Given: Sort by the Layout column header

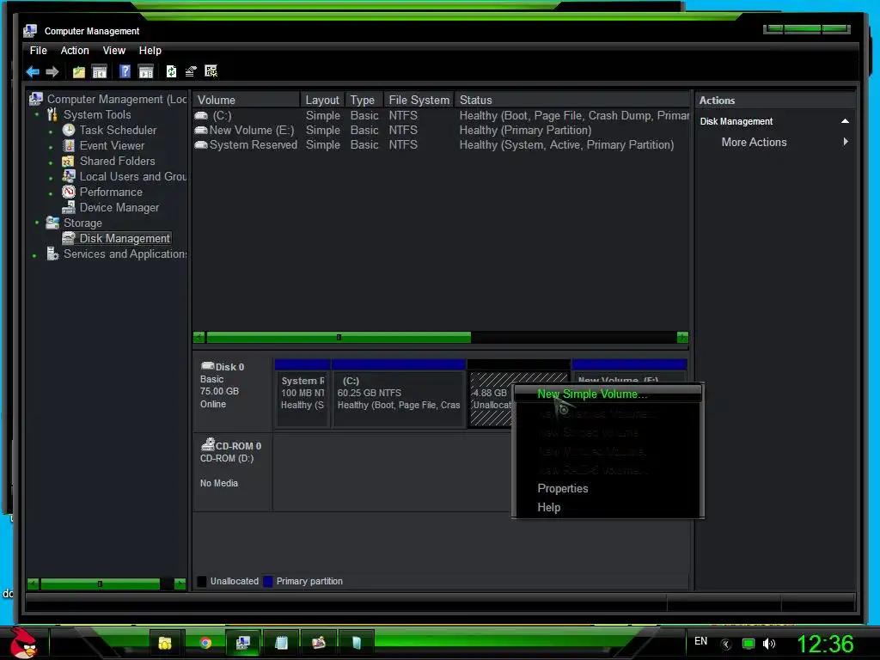Looking at the screenshot, I should click(323, 100).
